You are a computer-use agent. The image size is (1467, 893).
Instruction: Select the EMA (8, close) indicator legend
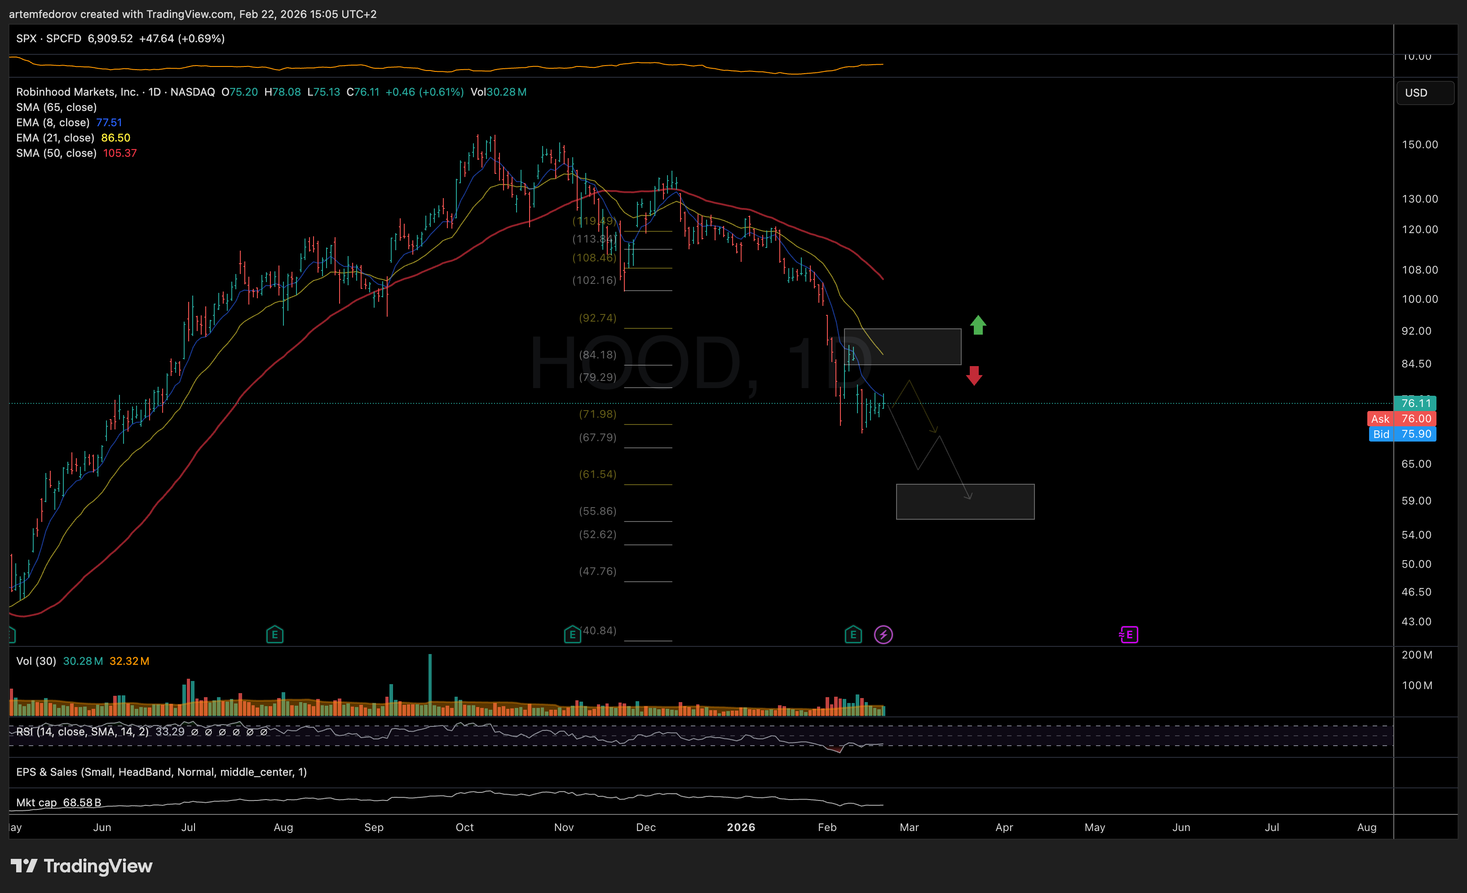tap(53, 123)
